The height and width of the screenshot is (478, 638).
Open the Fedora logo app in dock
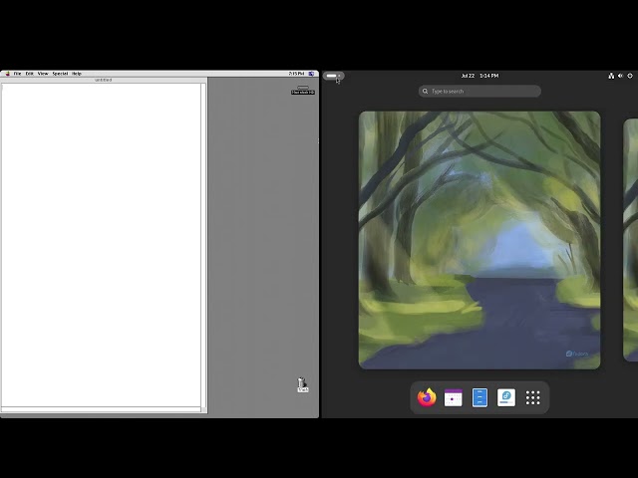506,397
